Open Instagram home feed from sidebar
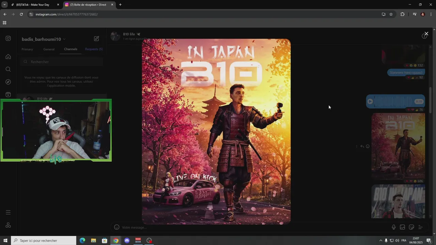The height and width of the screenshot is (245, 436). pos(8,56)
